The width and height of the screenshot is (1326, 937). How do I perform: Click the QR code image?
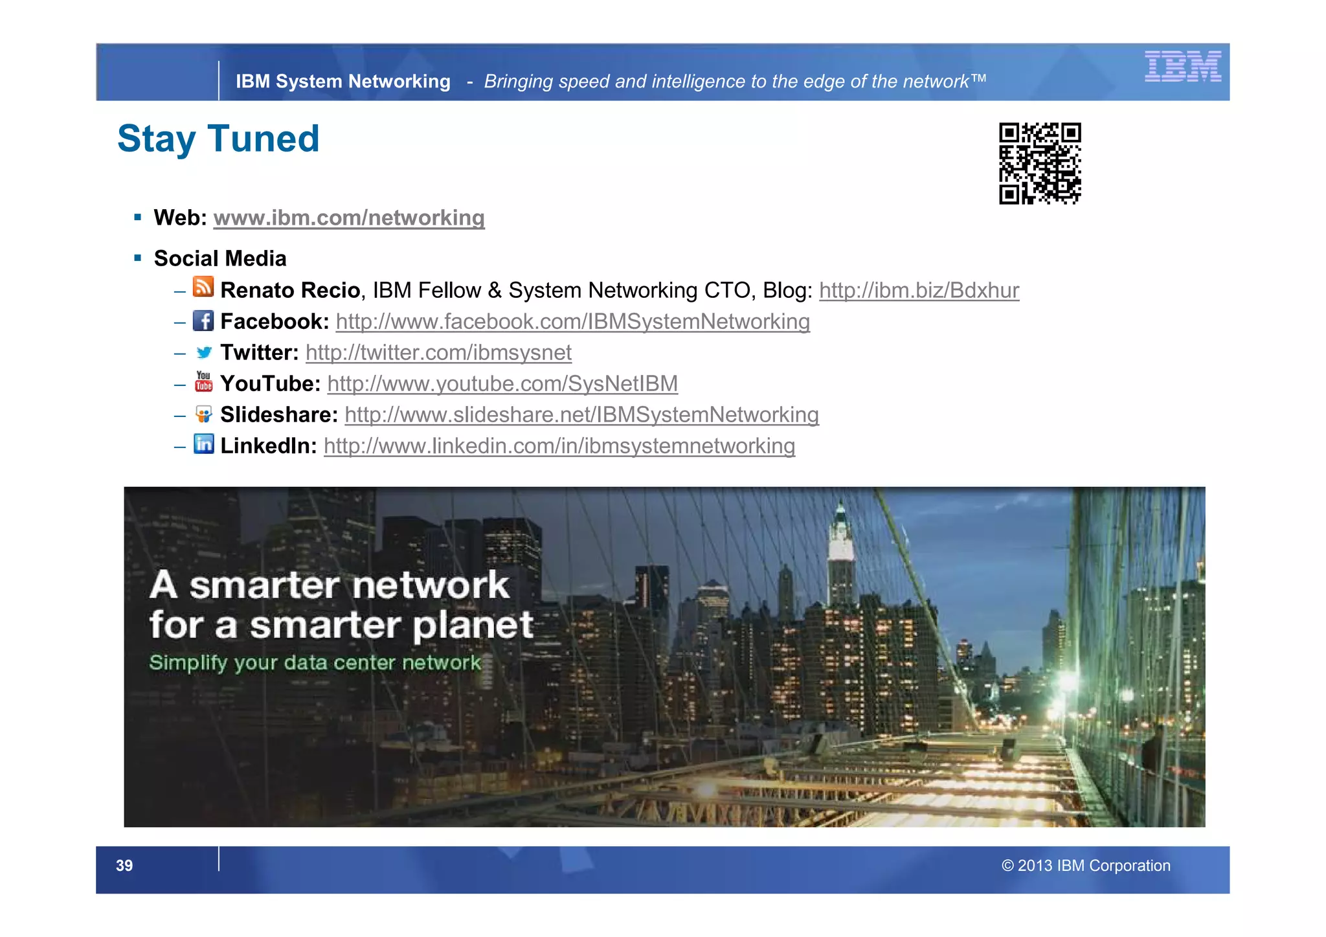coord(1040,163)
